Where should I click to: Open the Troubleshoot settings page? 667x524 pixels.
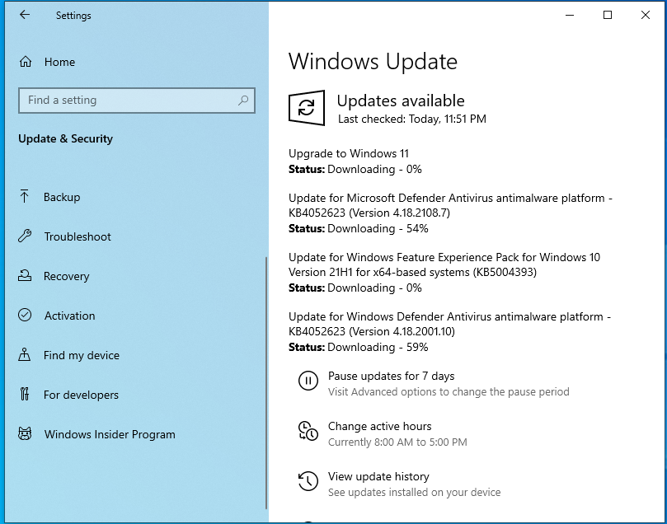[78, 236]
